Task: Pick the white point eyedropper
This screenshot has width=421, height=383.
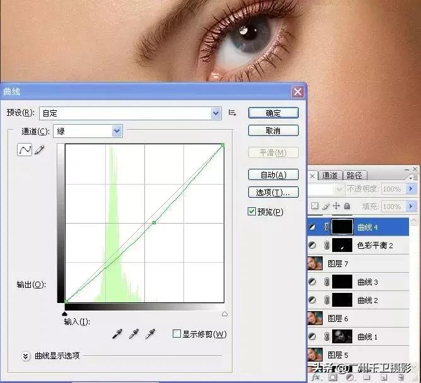Action: pos(151,334)
